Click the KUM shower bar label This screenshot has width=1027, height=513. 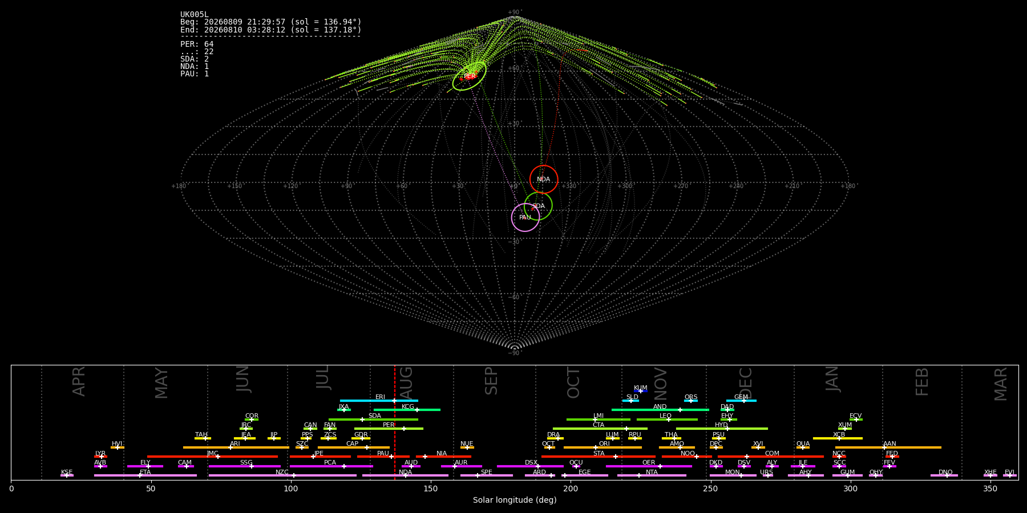tap(641, 388)
